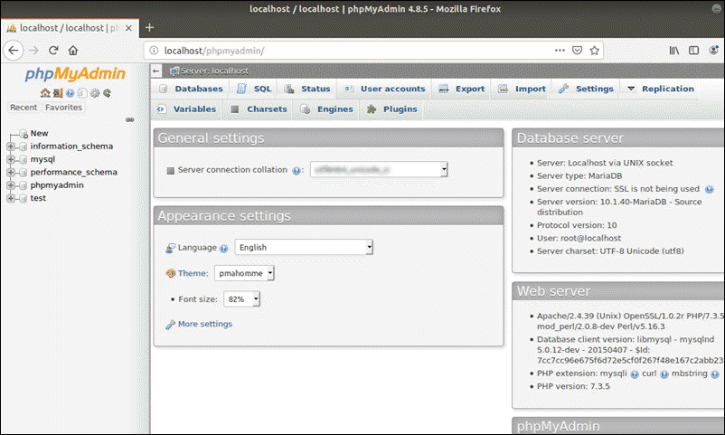
Task: Open Replication tab
Action: (660, 89)
